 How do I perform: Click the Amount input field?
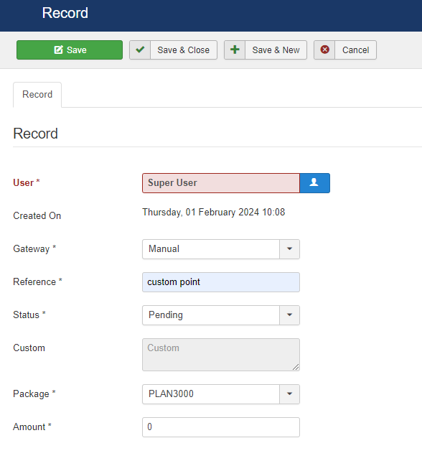pyautogui.click(x=221, y=427)
